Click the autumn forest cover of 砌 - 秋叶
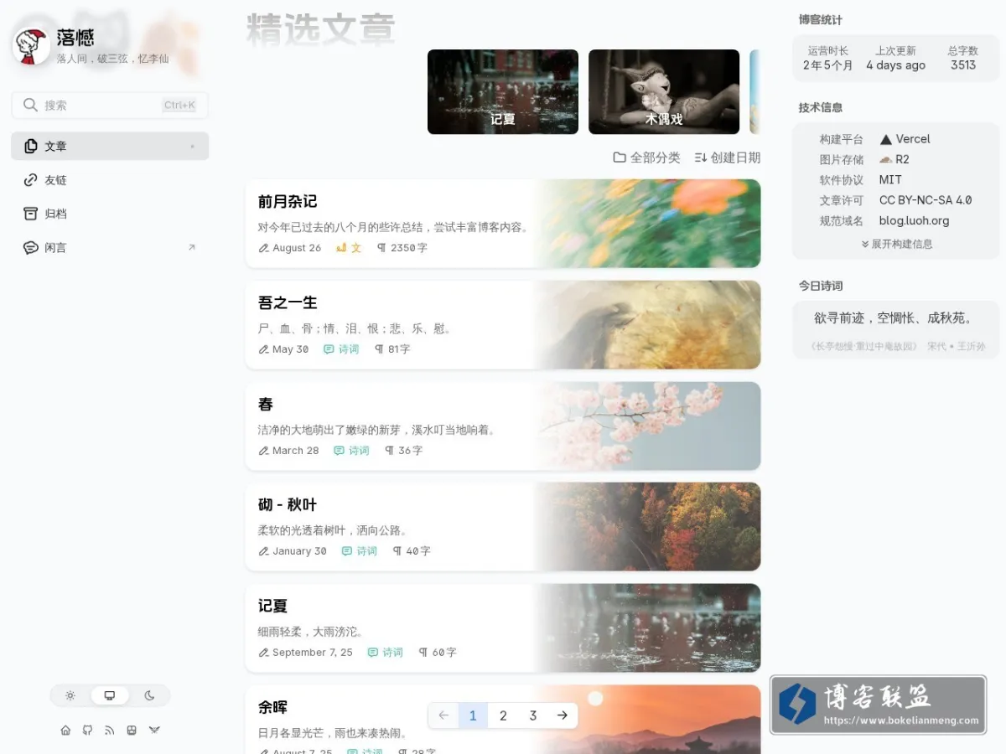 [648, 527]
